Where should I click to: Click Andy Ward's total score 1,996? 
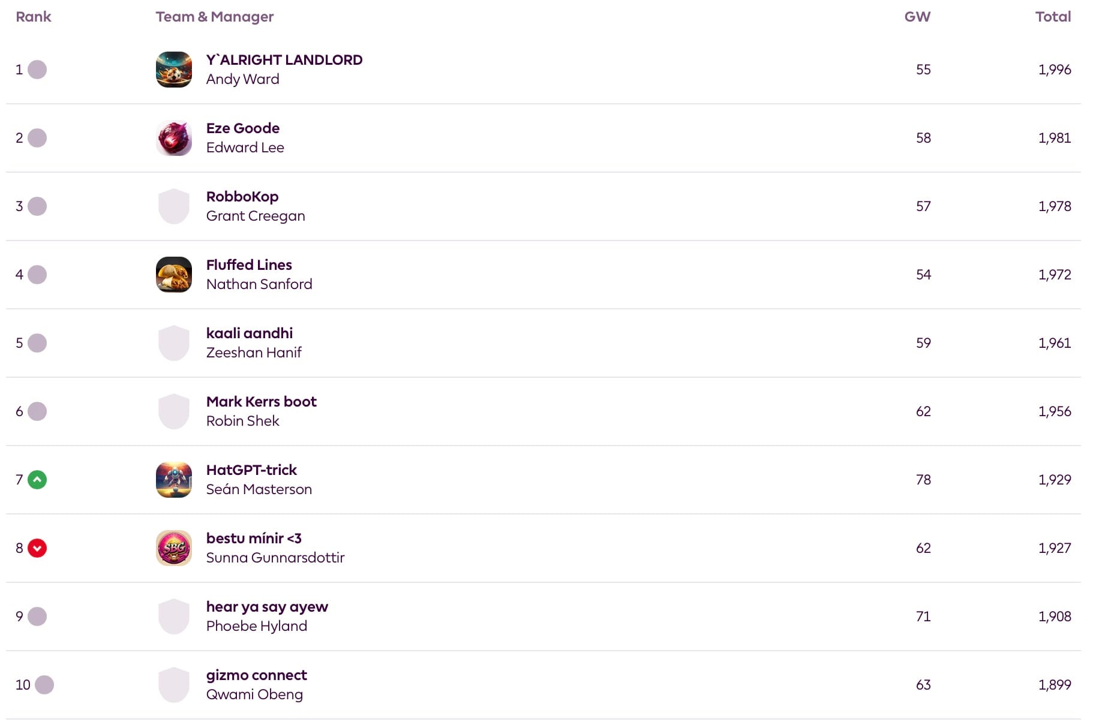(x=1055, y=70)
